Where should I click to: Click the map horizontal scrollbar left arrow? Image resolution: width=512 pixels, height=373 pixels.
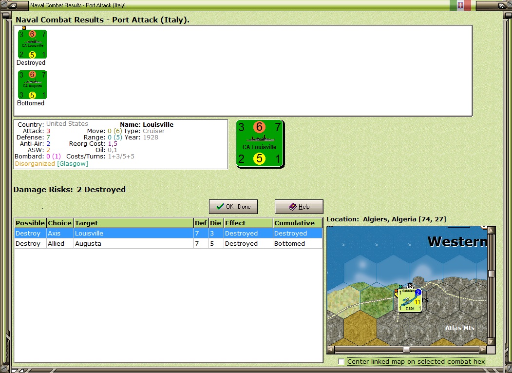[330, 350]
